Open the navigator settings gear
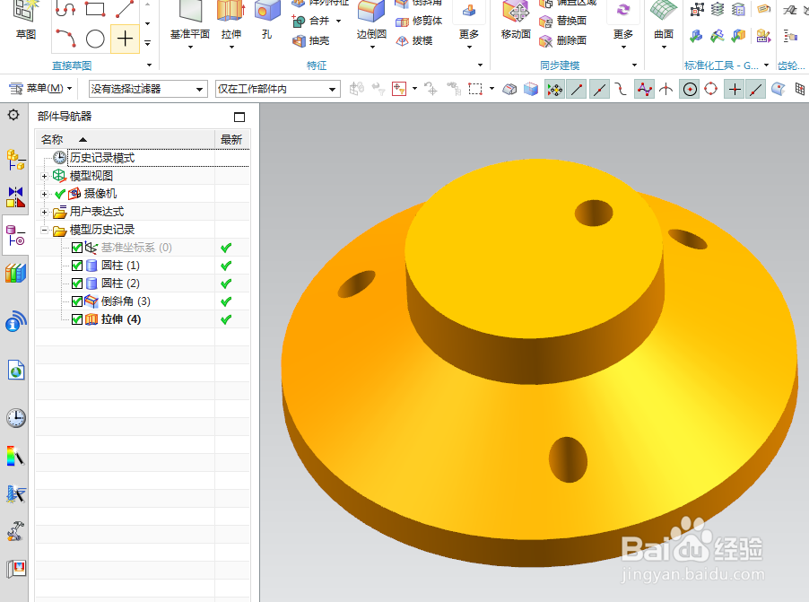 pyautogui.click(x=14, y=115)
